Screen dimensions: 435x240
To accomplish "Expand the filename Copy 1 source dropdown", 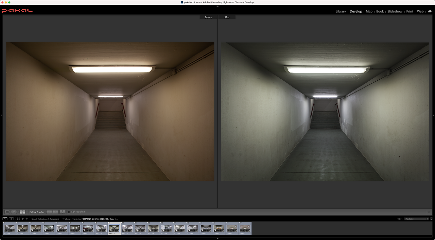I will coord(117,219).
